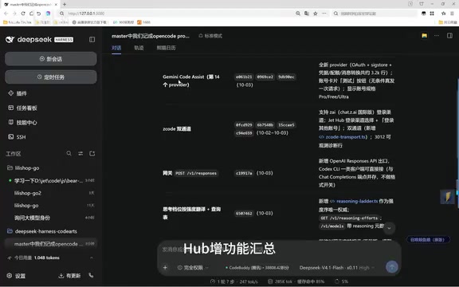Viewport: 459px width, 287px height.
Task: Toggle the 标准模式 mode selector
Action: click(210, 36)
